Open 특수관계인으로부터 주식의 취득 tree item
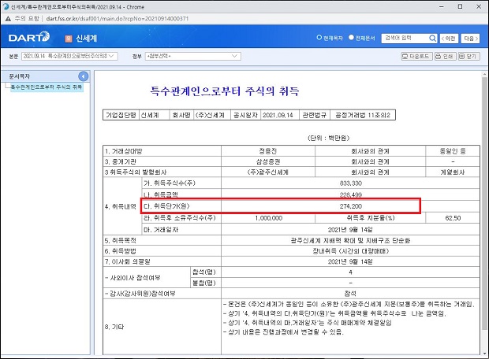The image size is (489, 359). coord(46,87)
